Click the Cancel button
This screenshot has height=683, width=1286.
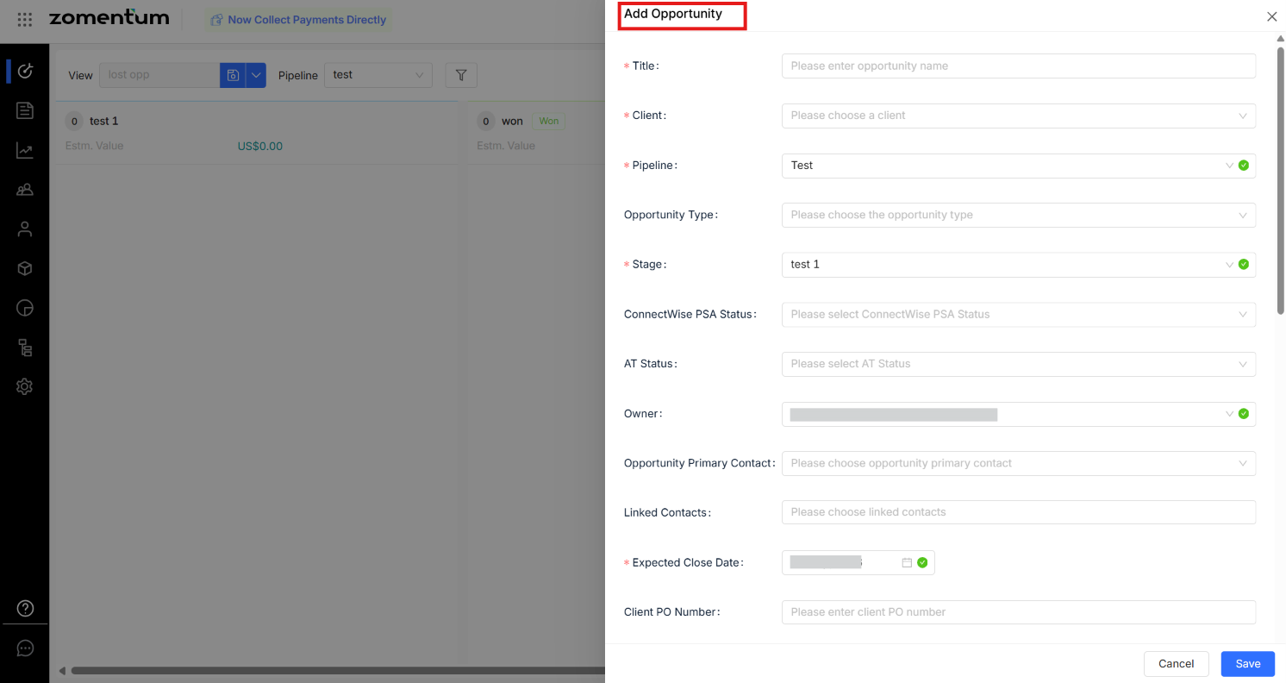(x=1176, y=663)
